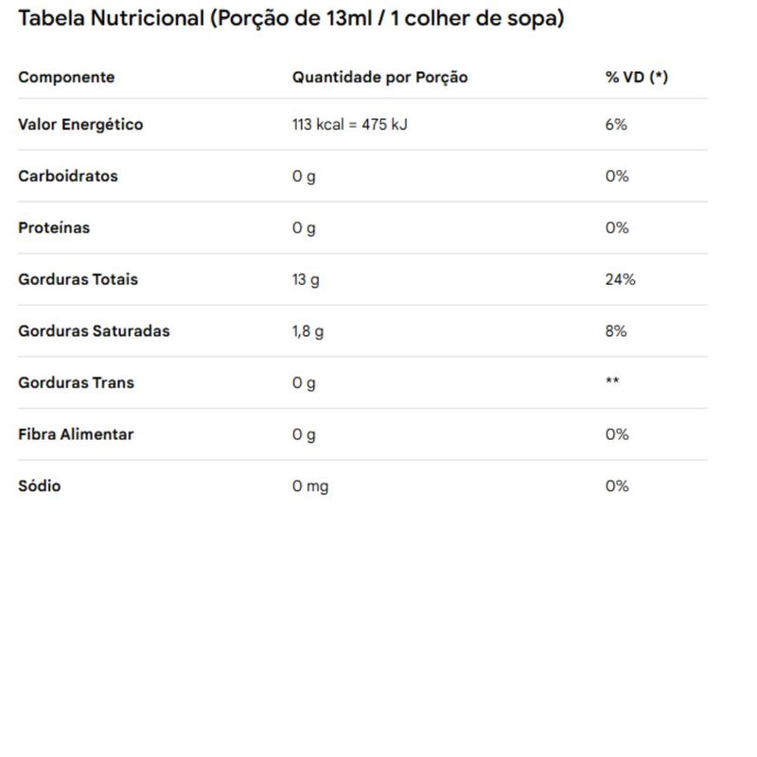Select the Gorduras Saturadas row label

point(94,331)
